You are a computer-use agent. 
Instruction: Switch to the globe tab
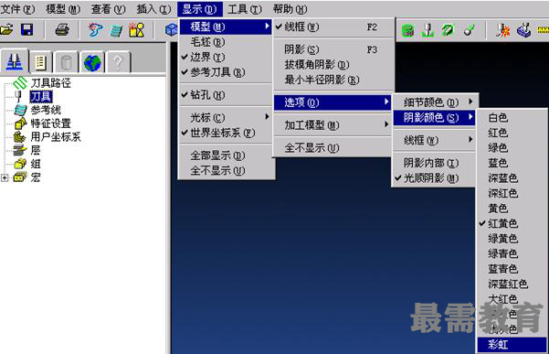tap(92, 62)
